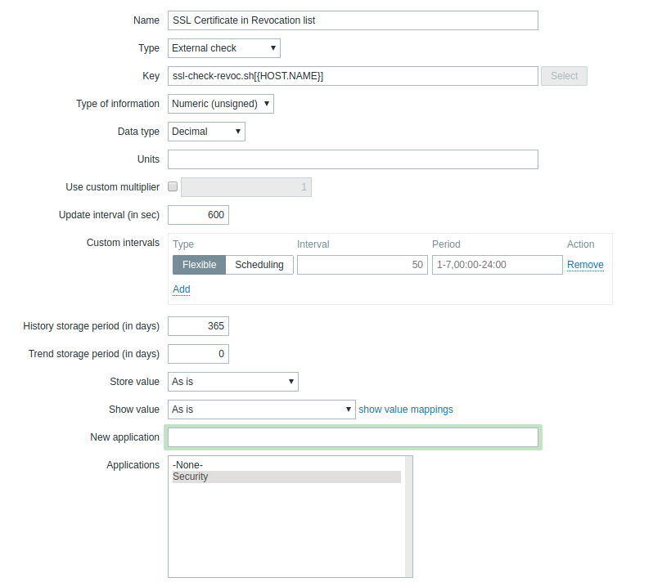
Task: Open the Data type Decimal dropdown
Action: (x=206, y=132)
